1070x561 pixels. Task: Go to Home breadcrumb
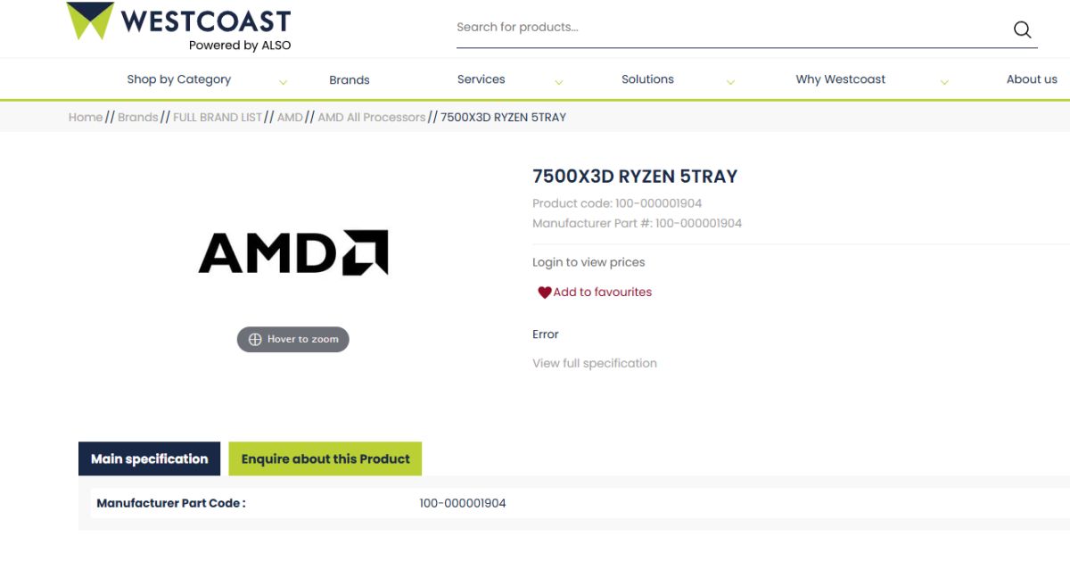[x=86, y=117]
